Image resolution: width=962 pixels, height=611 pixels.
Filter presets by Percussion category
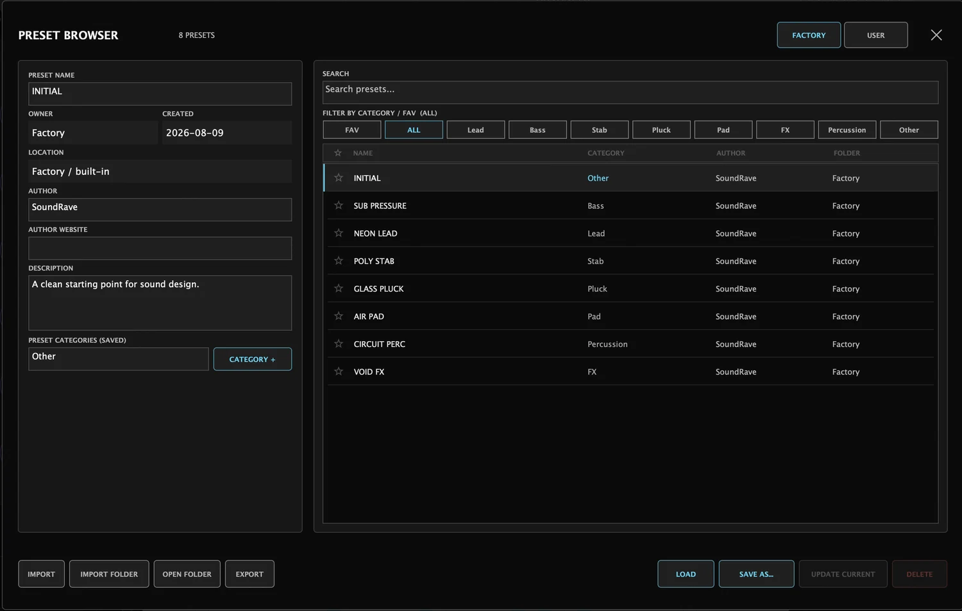[x=847, y=130]
